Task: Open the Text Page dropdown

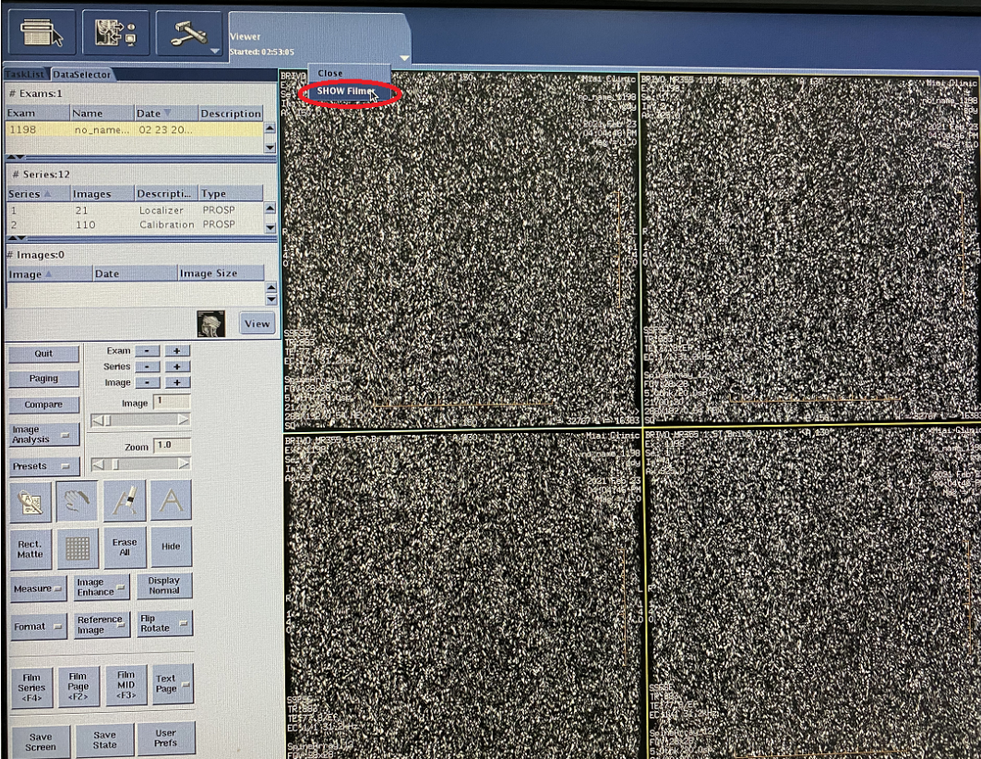Action: (172, 684)
